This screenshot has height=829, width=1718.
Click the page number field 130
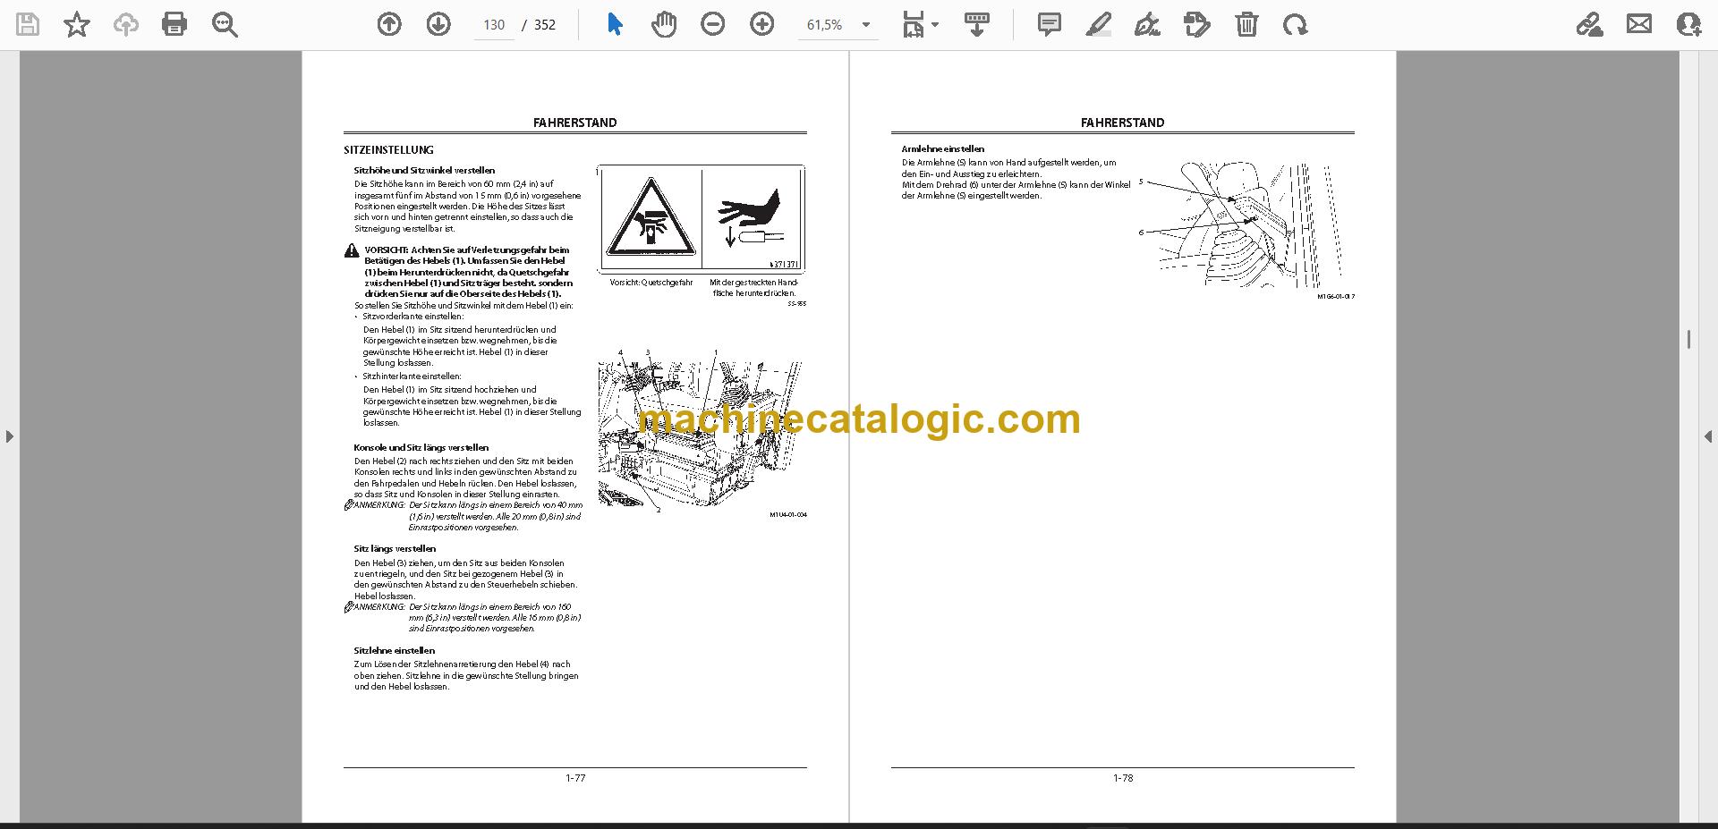coord(494,25)
